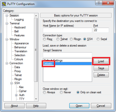Image resolution: width=116 pixels, height=112 pixels.
Task: Collapse the SSH tree node
Action: (11, 83)
